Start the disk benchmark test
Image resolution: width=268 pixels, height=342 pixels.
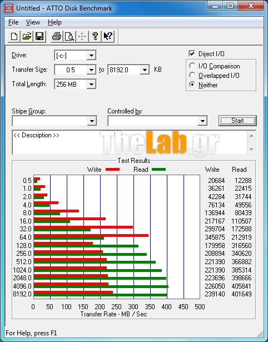(237, 121)
